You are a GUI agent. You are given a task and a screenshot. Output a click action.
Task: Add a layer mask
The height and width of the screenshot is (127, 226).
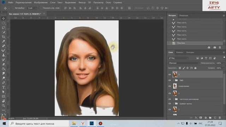click(201, 117)
